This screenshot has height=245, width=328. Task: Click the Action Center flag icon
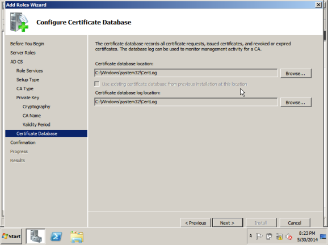pos(259,236)
